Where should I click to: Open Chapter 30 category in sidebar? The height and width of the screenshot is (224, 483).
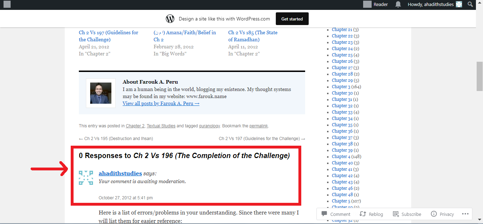(x=342, y=93)
